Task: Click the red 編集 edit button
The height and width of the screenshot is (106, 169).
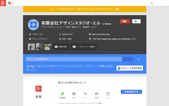Action: point(125,21)
